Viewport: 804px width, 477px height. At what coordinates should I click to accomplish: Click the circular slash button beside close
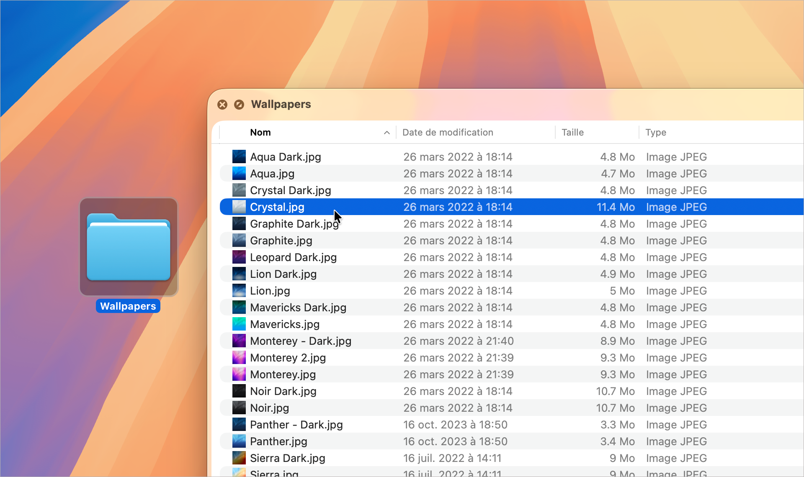click(239, 105)
